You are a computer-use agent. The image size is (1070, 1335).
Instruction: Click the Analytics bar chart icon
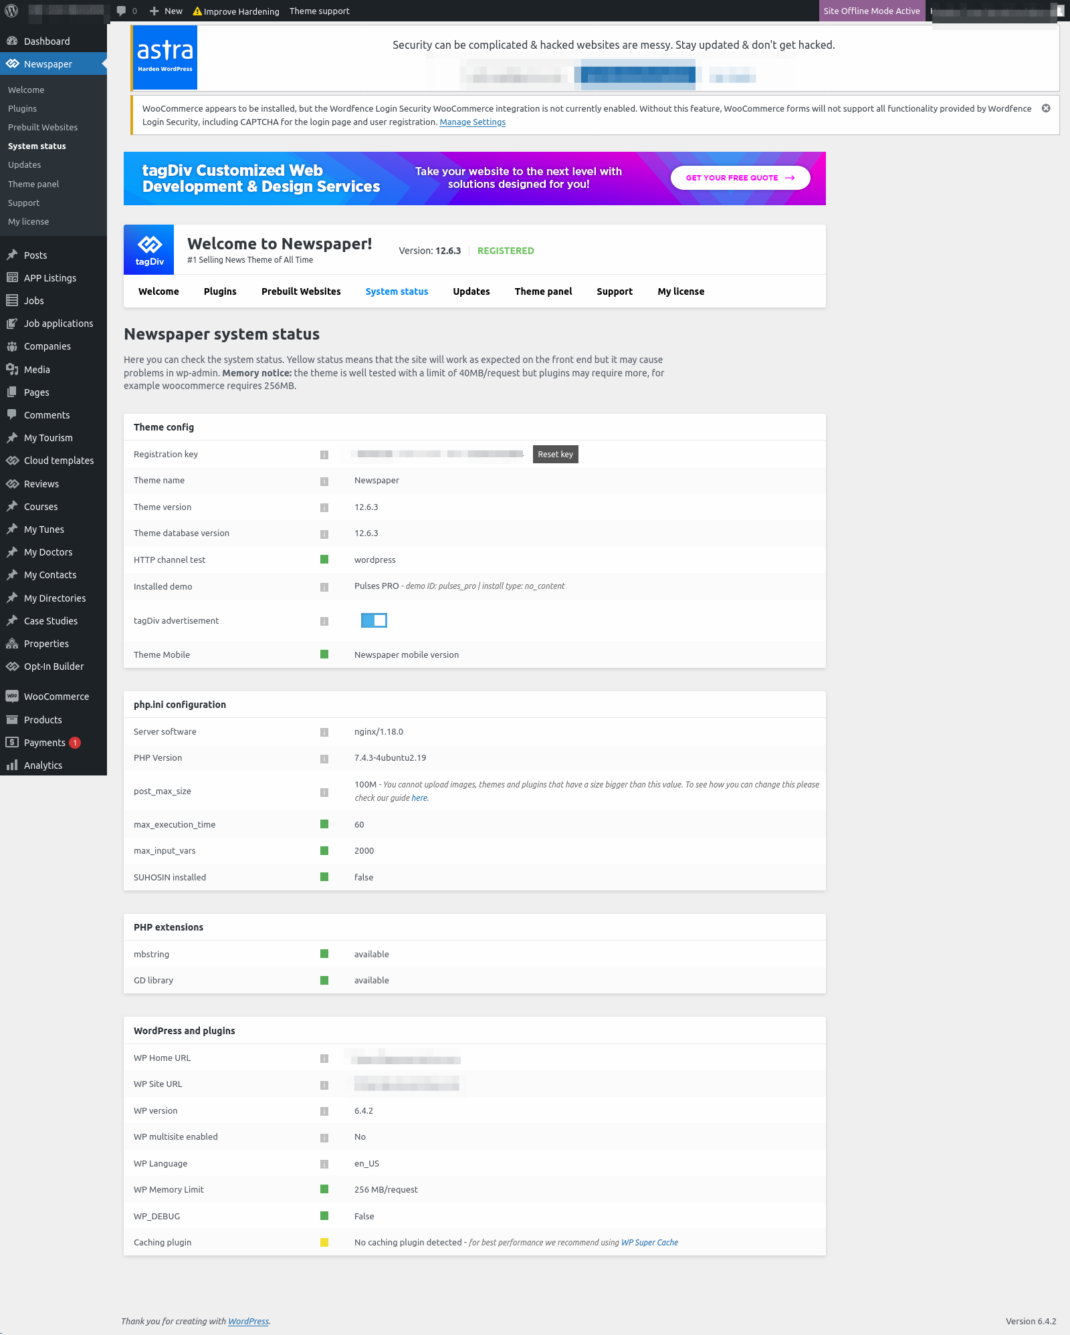[12, 765]
